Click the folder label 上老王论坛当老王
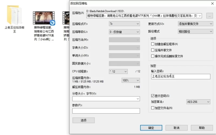The image size is (216, 135). (x=15, y=30)
